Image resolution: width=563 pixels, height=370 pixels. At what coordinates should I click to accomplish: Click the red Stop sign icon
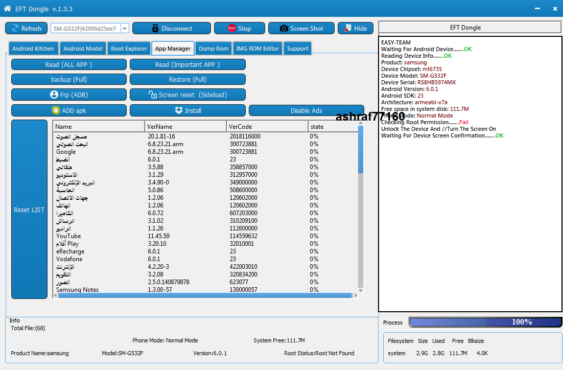click(231, 28)
